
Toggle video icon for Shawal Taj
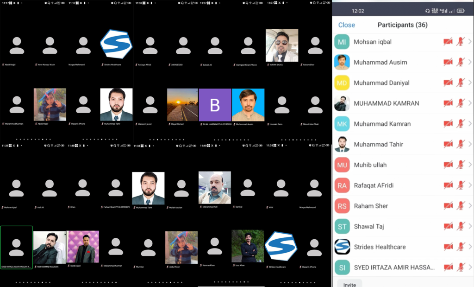pos(448,226)
